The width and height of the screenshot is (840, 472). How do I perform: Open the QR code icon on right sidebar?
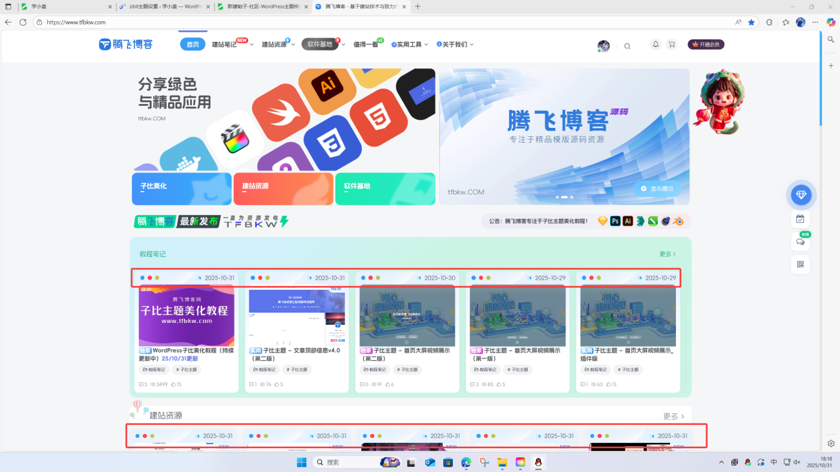tap(801, 264)
